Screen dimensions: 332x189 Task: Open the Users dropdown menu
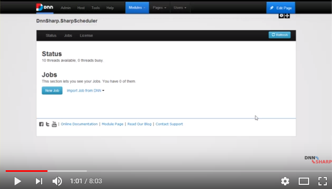180,8
